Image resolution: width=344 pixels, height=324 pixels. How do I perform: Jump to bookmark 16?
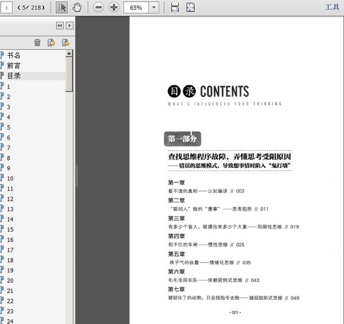coord(10,240)
